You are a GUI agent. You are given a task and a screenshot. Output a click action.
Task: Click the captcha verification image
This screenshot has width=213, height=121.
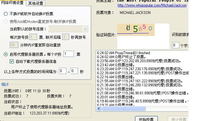136,30
